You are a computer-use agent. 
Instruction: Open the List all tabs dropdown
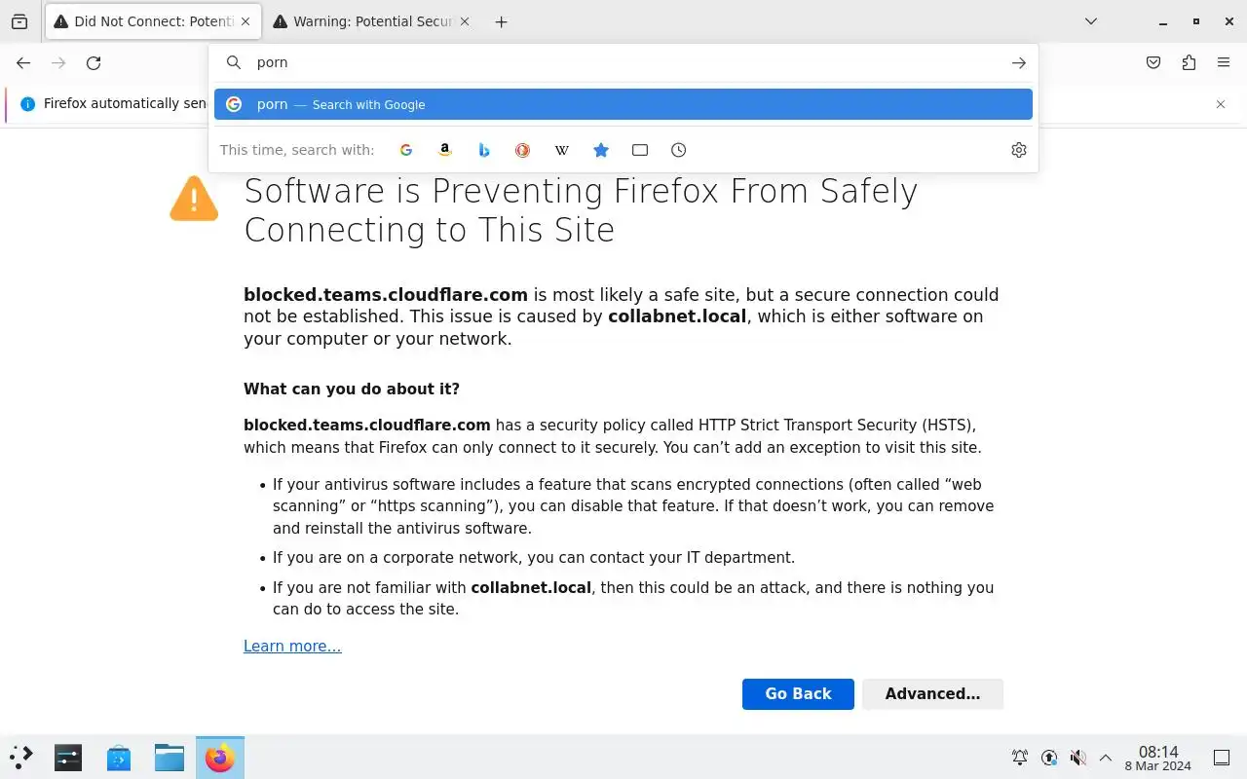(x=1091, y=21)
